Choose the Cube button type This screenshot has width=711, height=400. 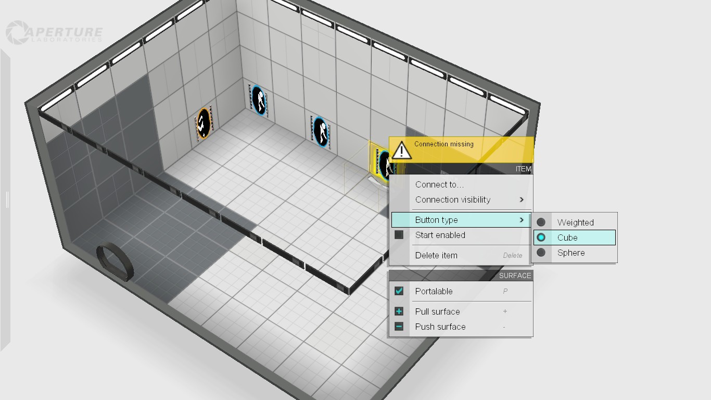pyautogui.click(x=575, y=238)
